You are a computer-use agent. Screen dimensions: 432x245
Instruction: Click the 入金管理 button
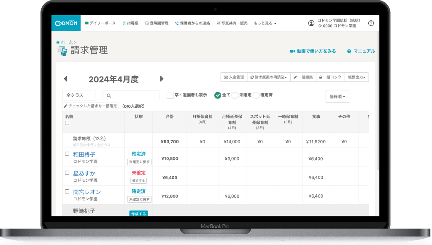(x=234, y=77)
